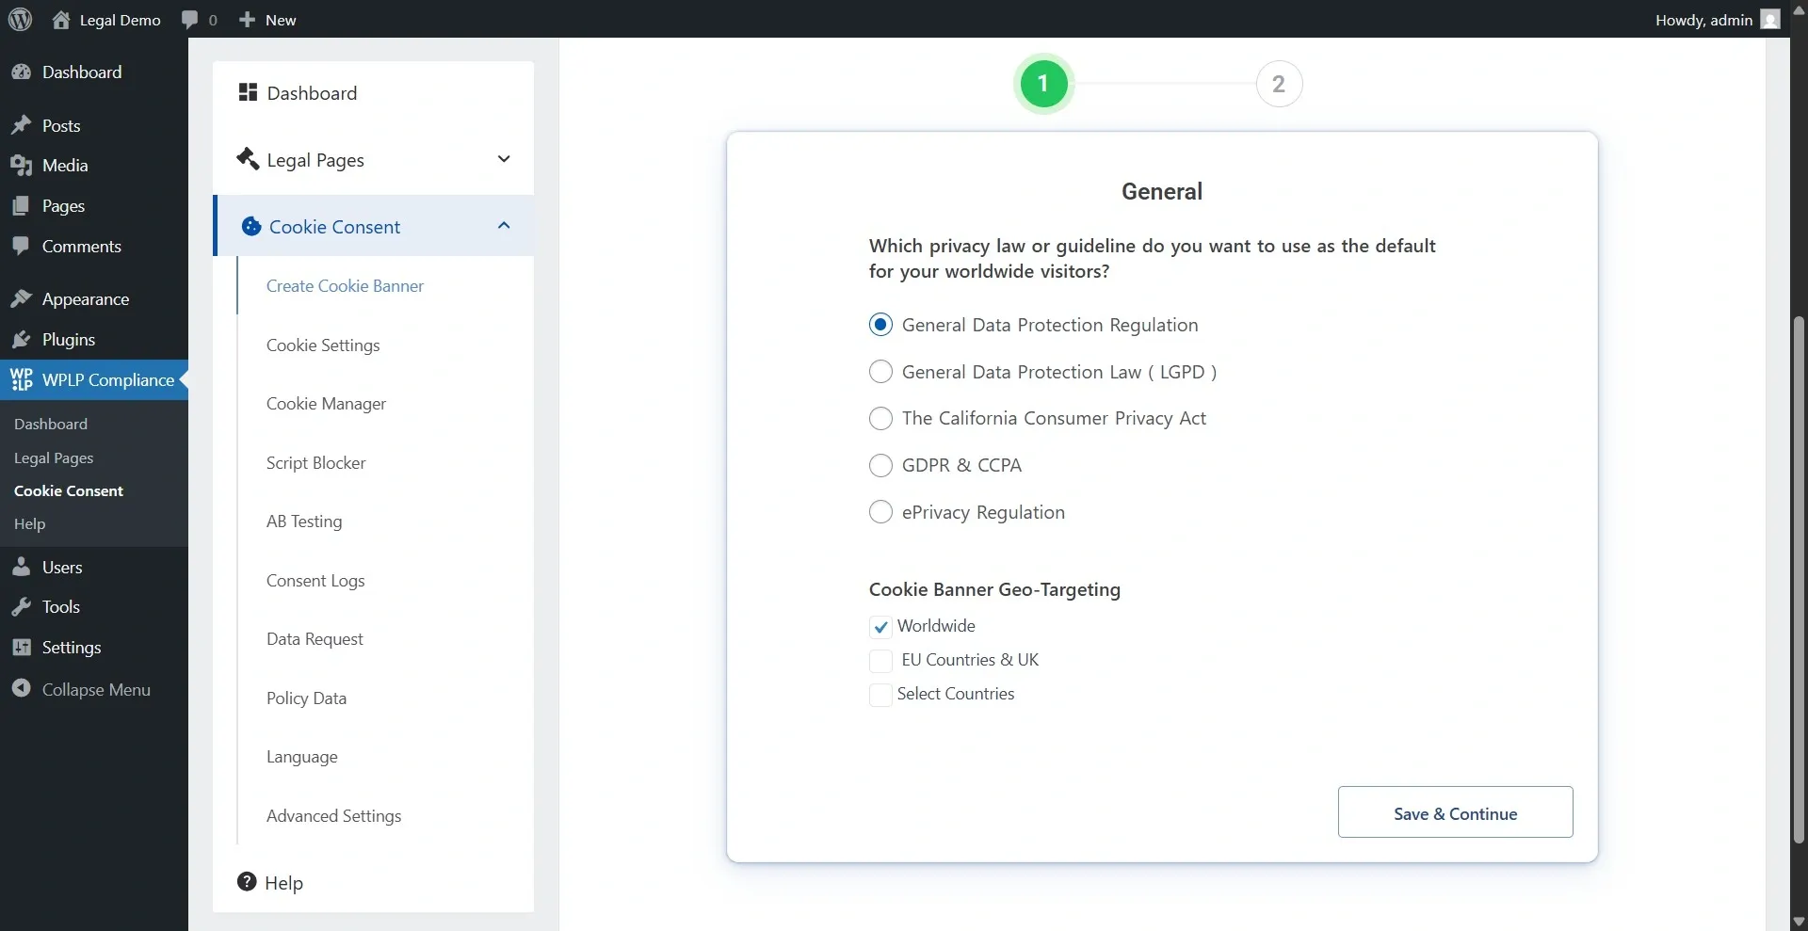Click the Collapse Menu arrow icon

(x=22, y=689)
